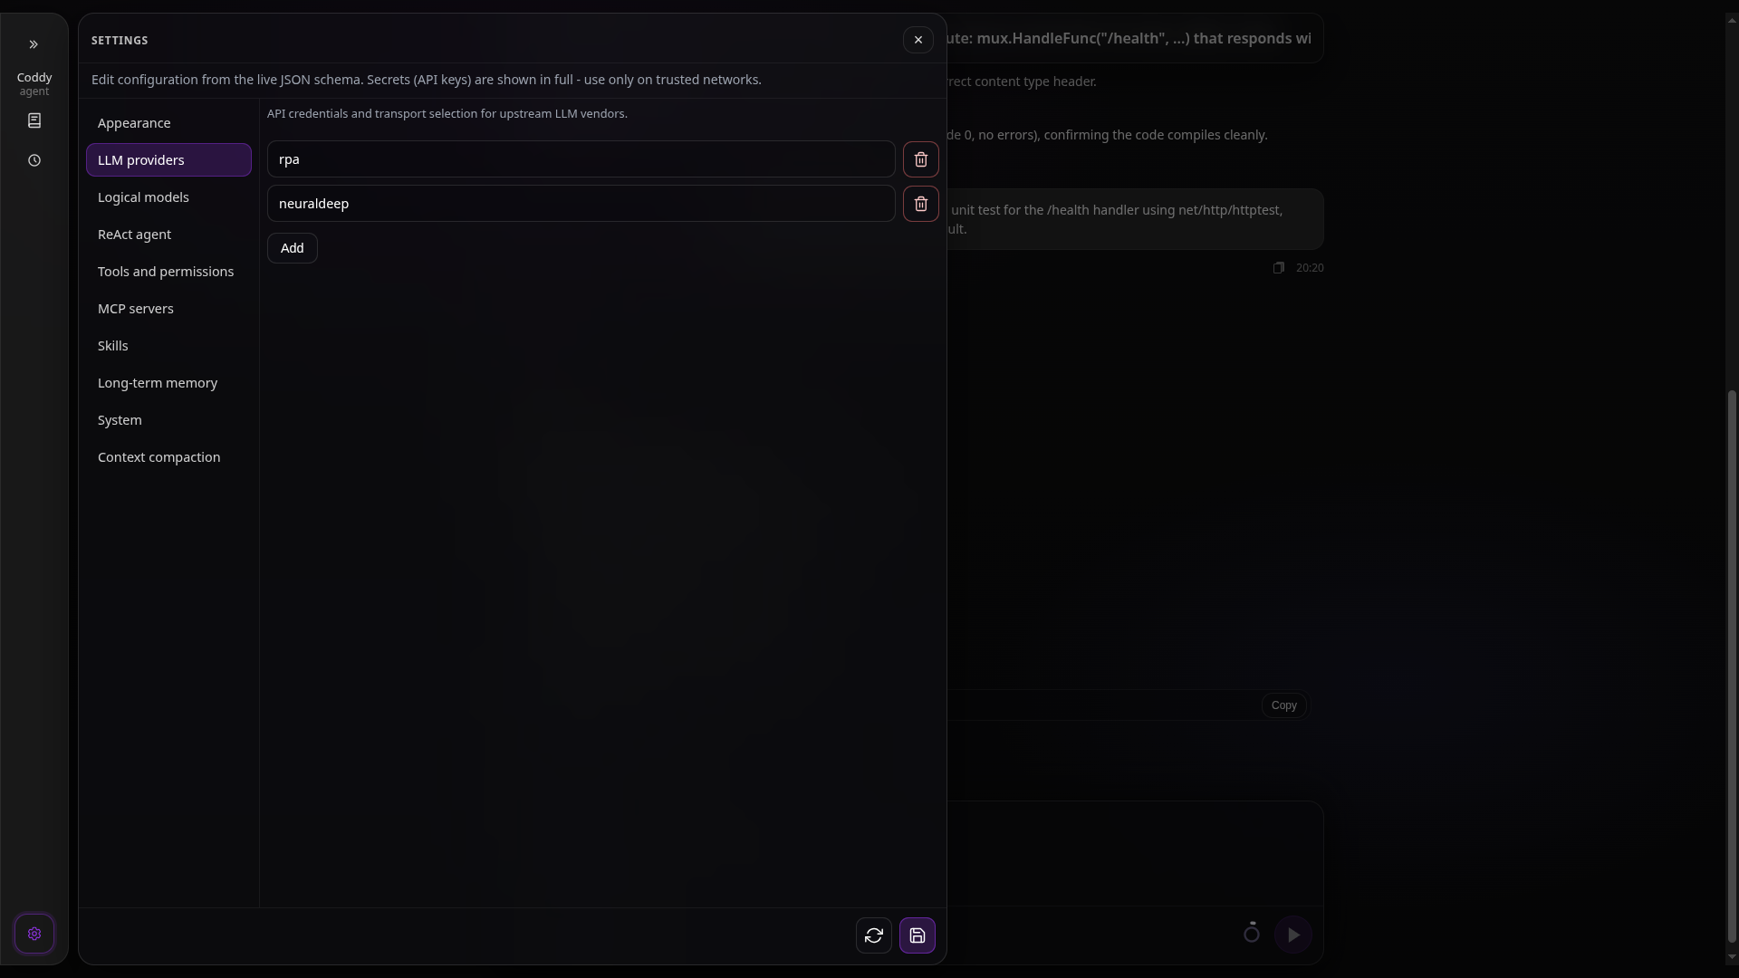Click the send message arrow button

[1292, 935]
